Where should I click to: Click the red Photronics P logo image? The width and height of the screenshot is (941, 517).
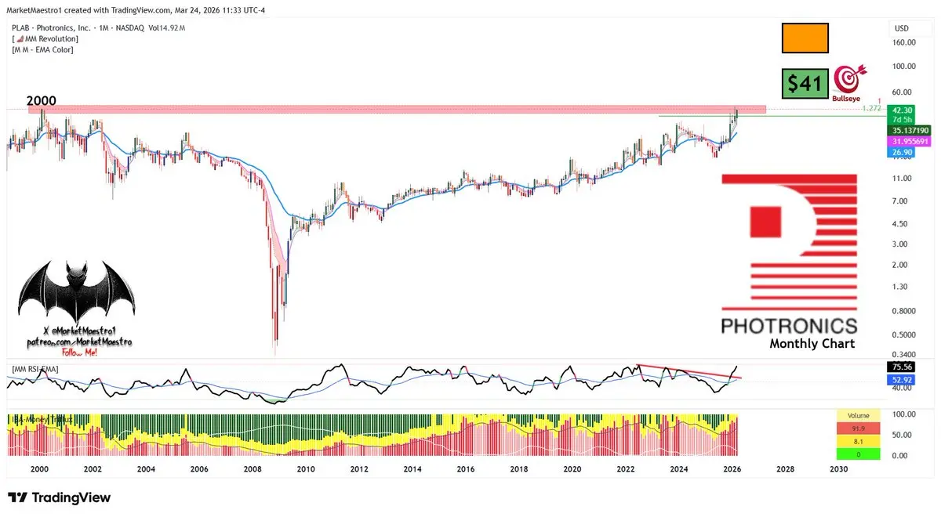[790, 243]
